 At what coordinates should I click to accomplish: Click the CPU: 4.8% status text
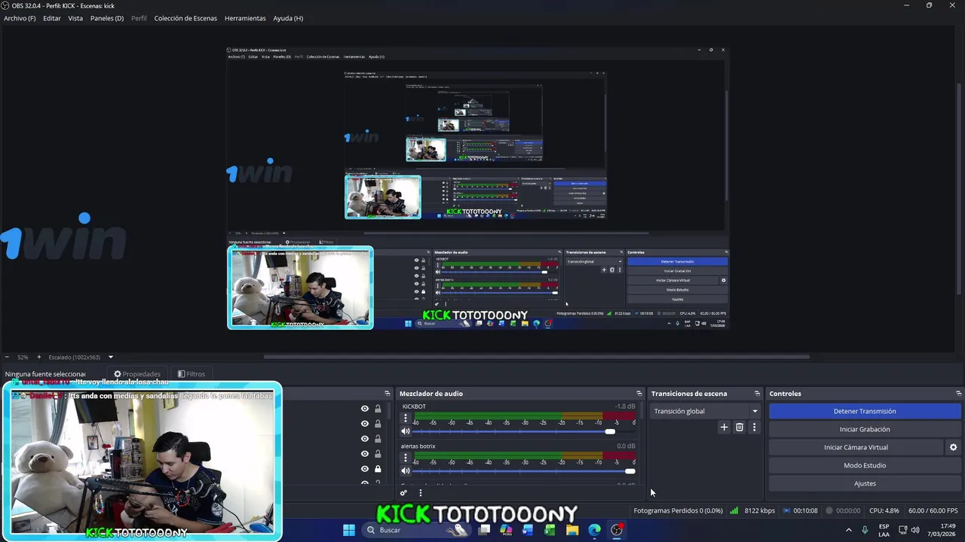pyautogui.click(x=884, y=510)
